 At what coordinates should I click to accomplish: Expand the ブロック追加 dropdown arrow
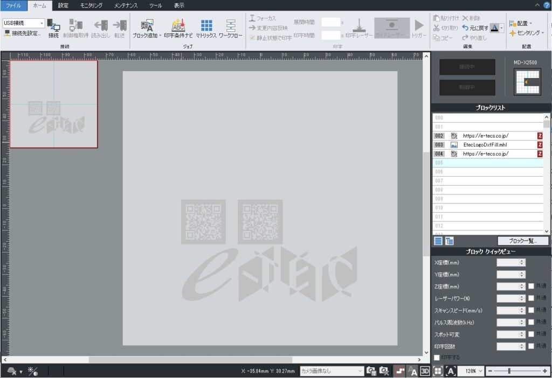point(160,36)
